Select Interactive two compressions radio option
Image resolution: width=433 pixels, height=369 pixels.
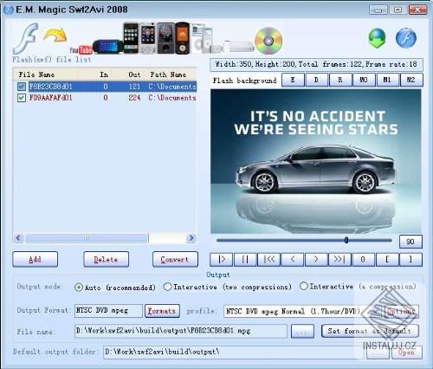[167, 287]
